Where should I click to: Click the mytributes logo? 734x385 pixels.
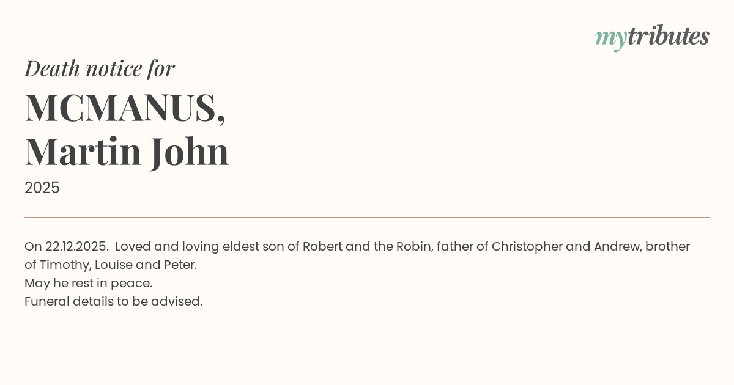tap(652, 37)
